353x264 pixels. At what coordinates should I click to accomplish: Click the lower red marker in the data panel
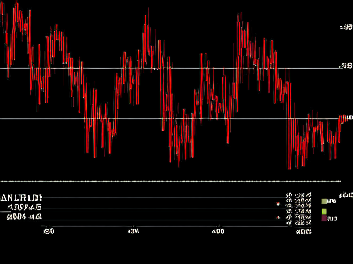coord(278,218)
